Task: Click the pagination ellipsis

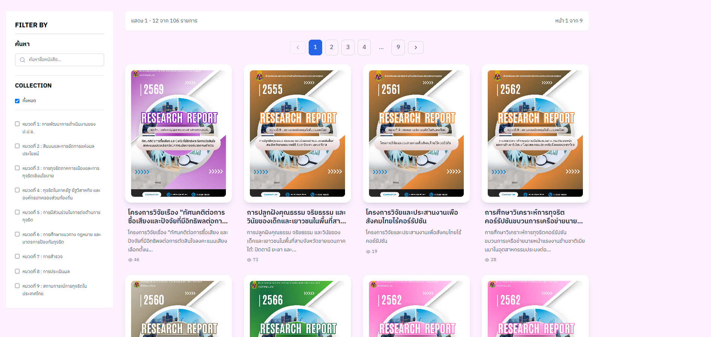Action: [381, 48]
